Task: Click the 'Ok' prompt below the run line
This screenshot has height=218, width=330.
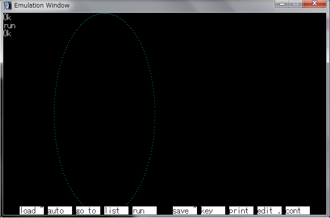Action: tap(7, 34)
